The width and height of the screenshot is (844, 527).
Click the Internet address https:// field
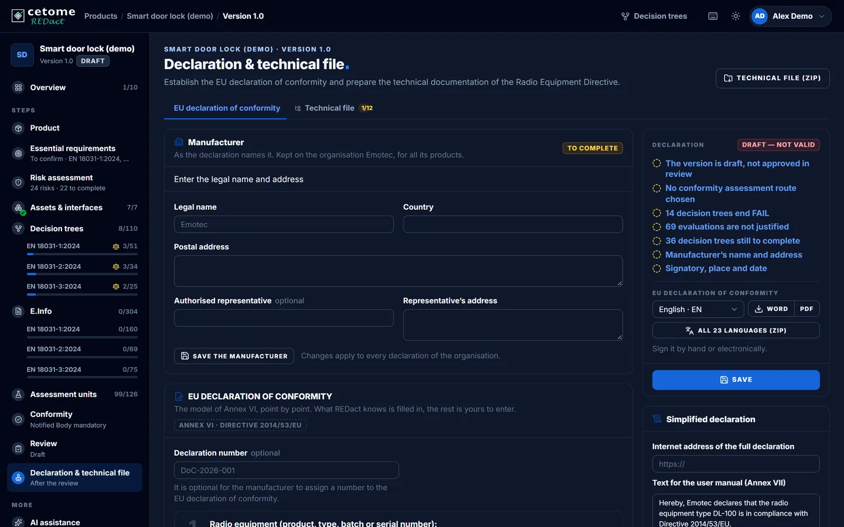point(736,464)
